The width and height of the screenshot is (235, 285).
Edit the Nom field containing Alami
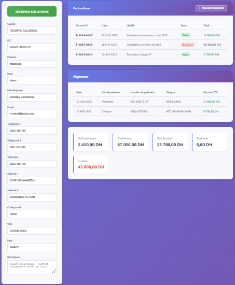(32, 80)
